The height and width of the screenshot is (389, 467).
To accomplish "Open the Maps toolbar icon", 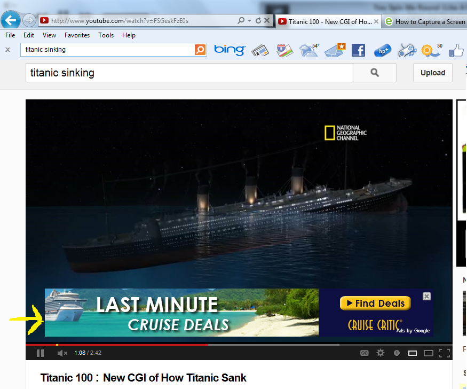I will pos(284,50).
